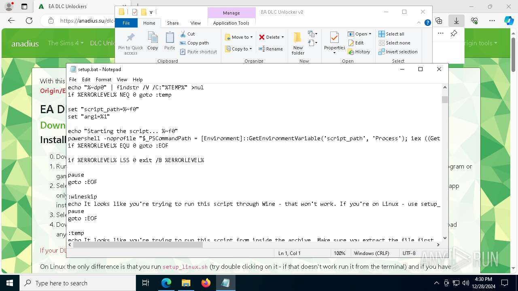The width and height of the screenshot is (518, 291).
Task: Click the Ln 1, Col 1 status entry
Action: 289,253
